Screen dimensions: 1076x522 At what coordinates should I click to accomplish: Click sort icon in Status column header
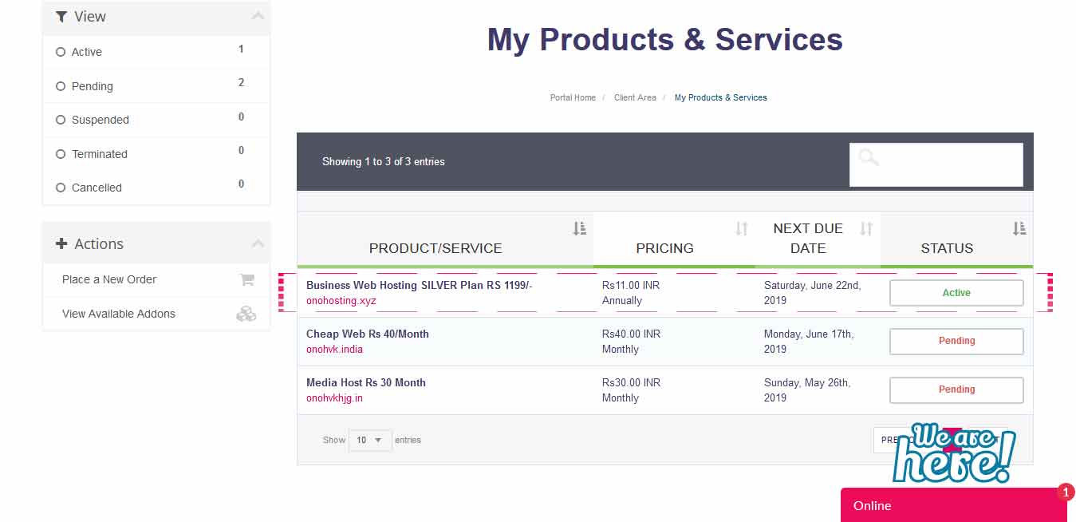[x=1019, y=229]
